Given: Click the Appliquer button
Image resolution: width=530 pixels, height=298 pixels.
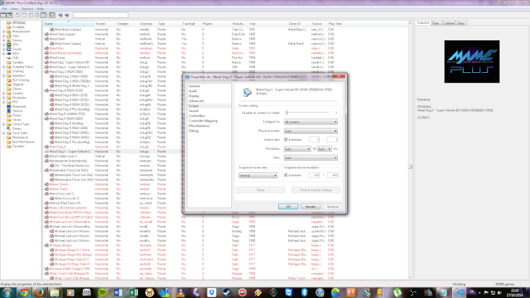Looking at the screenshot, I should pyautogui.click(x=333, y=207).
